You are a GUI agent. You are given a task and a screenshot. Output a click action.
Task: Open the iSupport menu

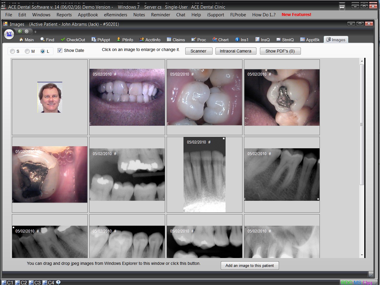[215, 15]
